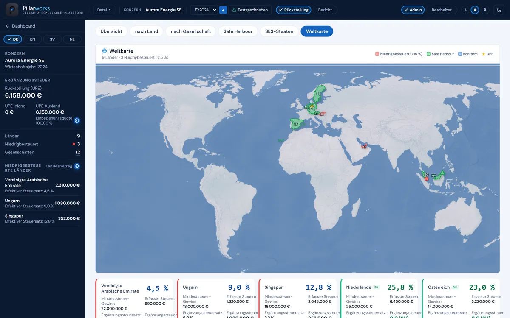Click the red Singapore marker dot
The width and height of the screenshot is (510, 318).
(x=427, y=179)
